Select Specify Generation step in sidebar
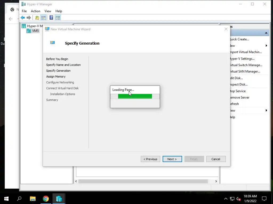The width and height of the screenshot is (273, 204). tap(58, 71)
